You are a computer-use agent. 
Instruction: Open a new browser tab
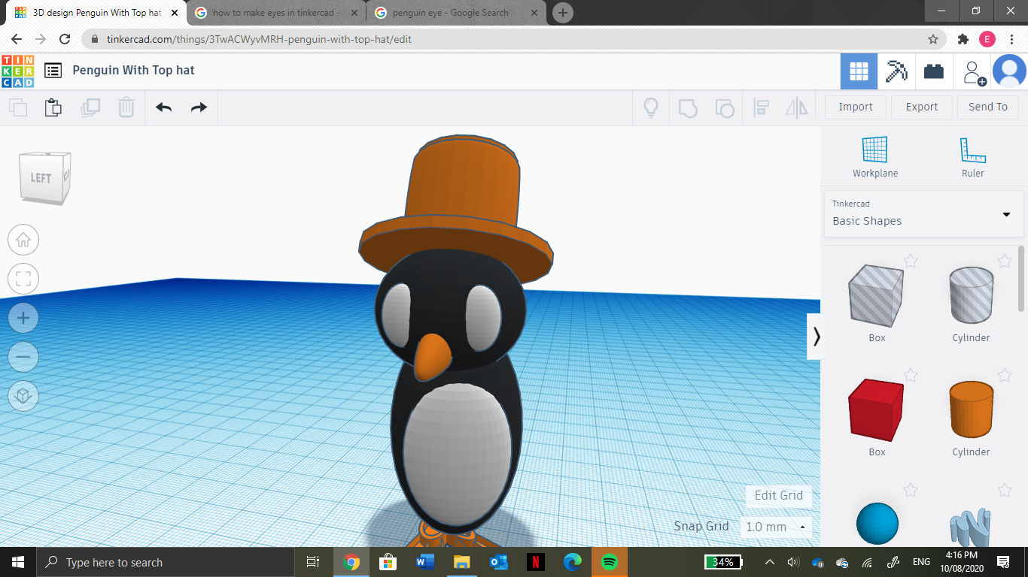pos(562,13)
